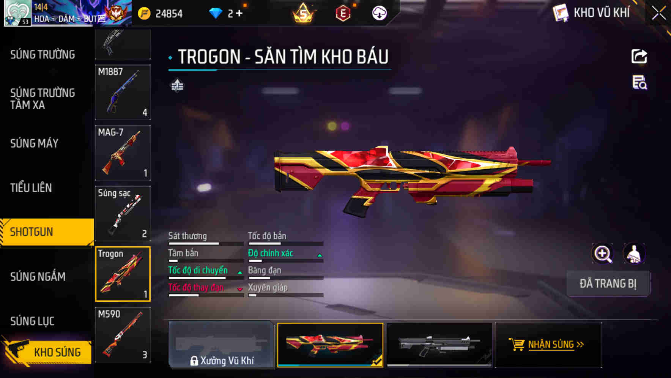This screenshot has height=378, width=671.
Task: Open the cloud download icon
Action: pos(379,13)
